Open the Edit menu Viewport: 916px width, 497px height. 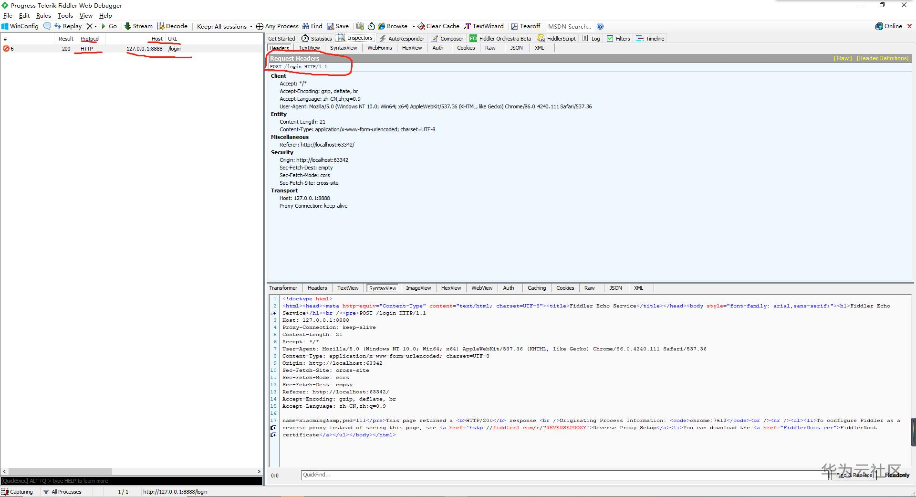pos(24,16)
